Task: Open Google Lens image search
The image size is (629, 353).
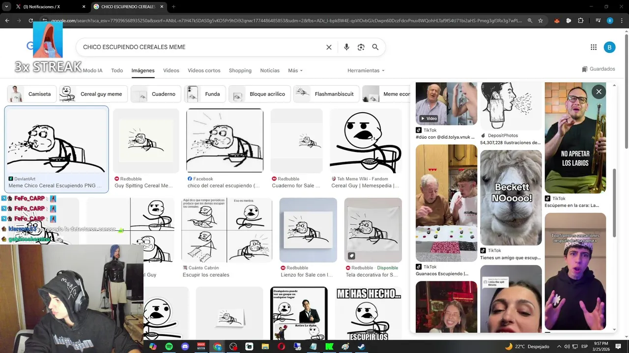Action: (x=361, y=47)
